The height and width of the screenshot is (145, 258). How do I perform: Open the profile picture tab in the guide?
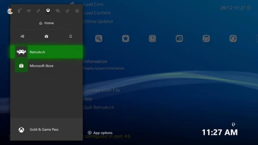[10, 11]
